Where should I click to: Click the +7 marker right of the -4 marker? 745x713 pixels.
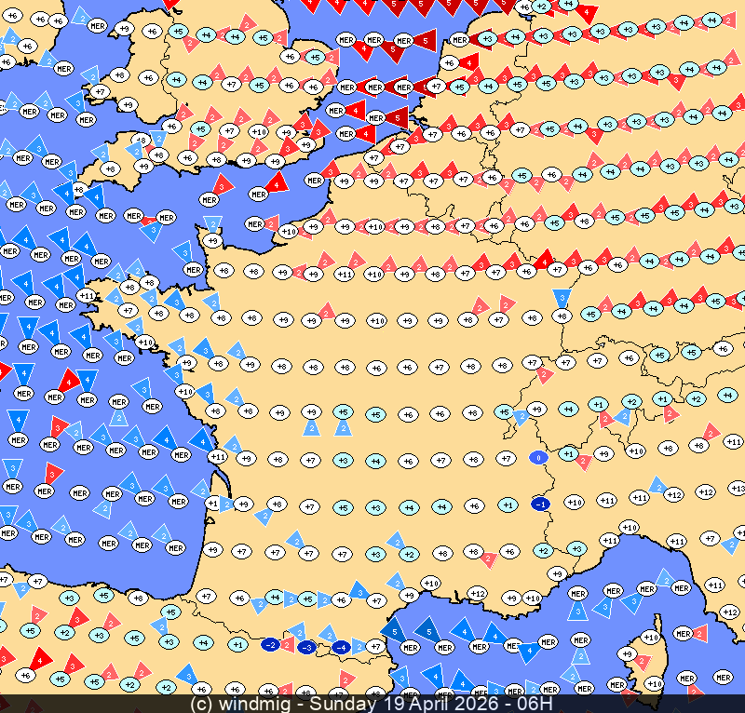click(x=375, y=645)
